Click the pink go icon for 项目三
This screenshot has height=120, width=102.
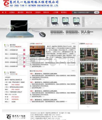coord(24,58)
